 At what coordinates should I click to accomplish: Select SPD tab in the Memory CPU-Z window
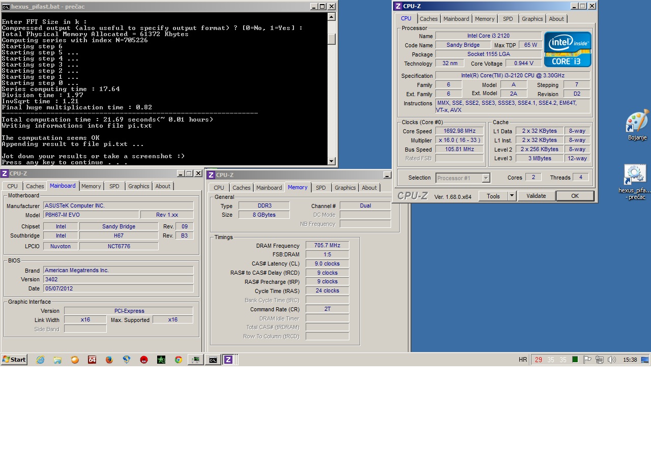(x=321, y=188)
